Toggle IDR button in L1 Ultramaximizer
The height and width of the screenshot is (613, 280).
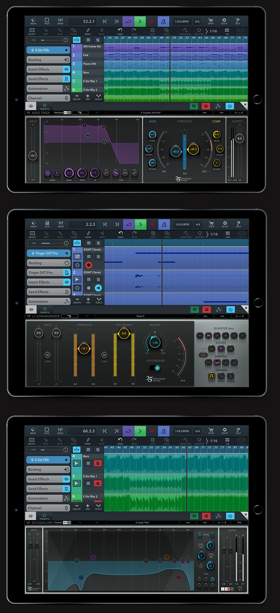coord(203,355)
